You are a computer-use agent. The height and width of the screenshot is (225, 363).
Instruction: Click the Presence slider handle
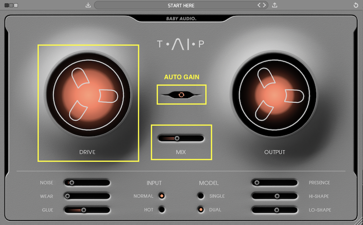pyautogui.click(x=257, y=183)
